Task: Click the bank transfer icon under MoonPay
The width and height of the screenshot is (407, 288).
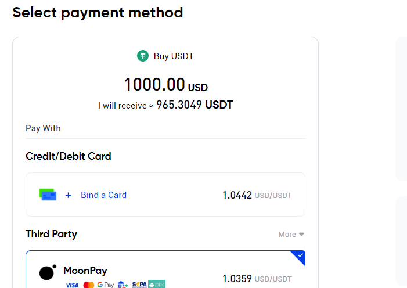Action: [x=123, y=285]
